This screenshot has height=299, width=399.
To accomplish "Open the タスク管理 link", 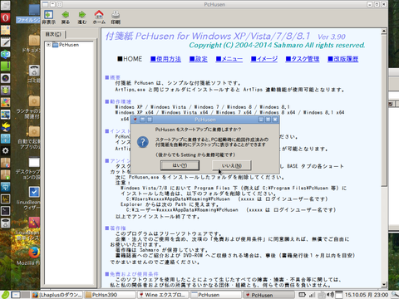I will tap(303, 59).
